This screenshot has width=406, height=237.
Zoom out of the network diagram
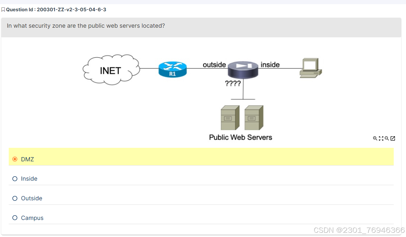point(386,138)
